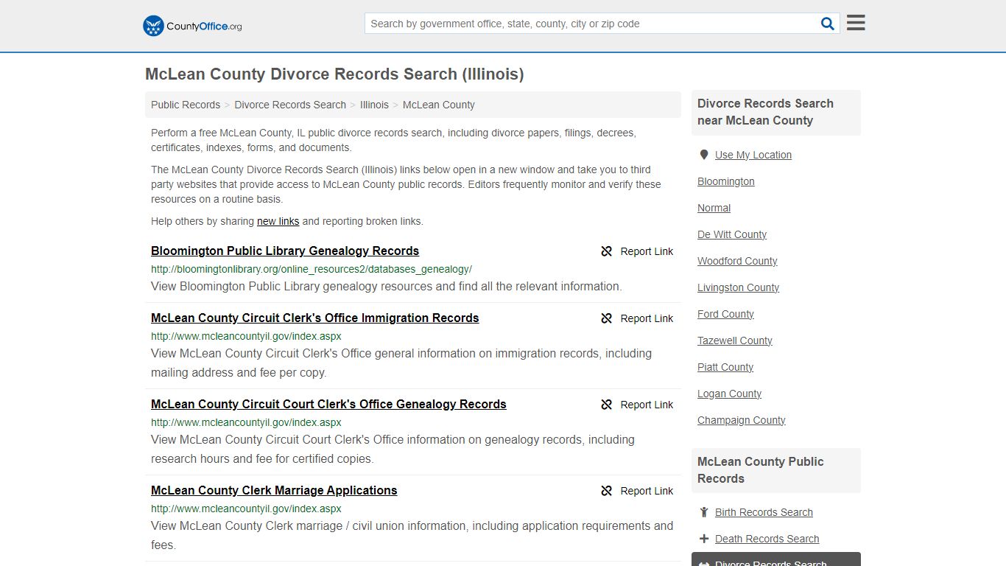Select De Witt County link
Image resolution: width=1006 pixels, height=566 pixels.
tap(732, 234)
